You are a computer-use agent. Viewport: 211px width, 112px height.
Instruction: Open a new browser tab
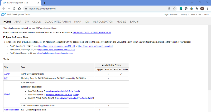pyautogui.click(x=44, y=3)
